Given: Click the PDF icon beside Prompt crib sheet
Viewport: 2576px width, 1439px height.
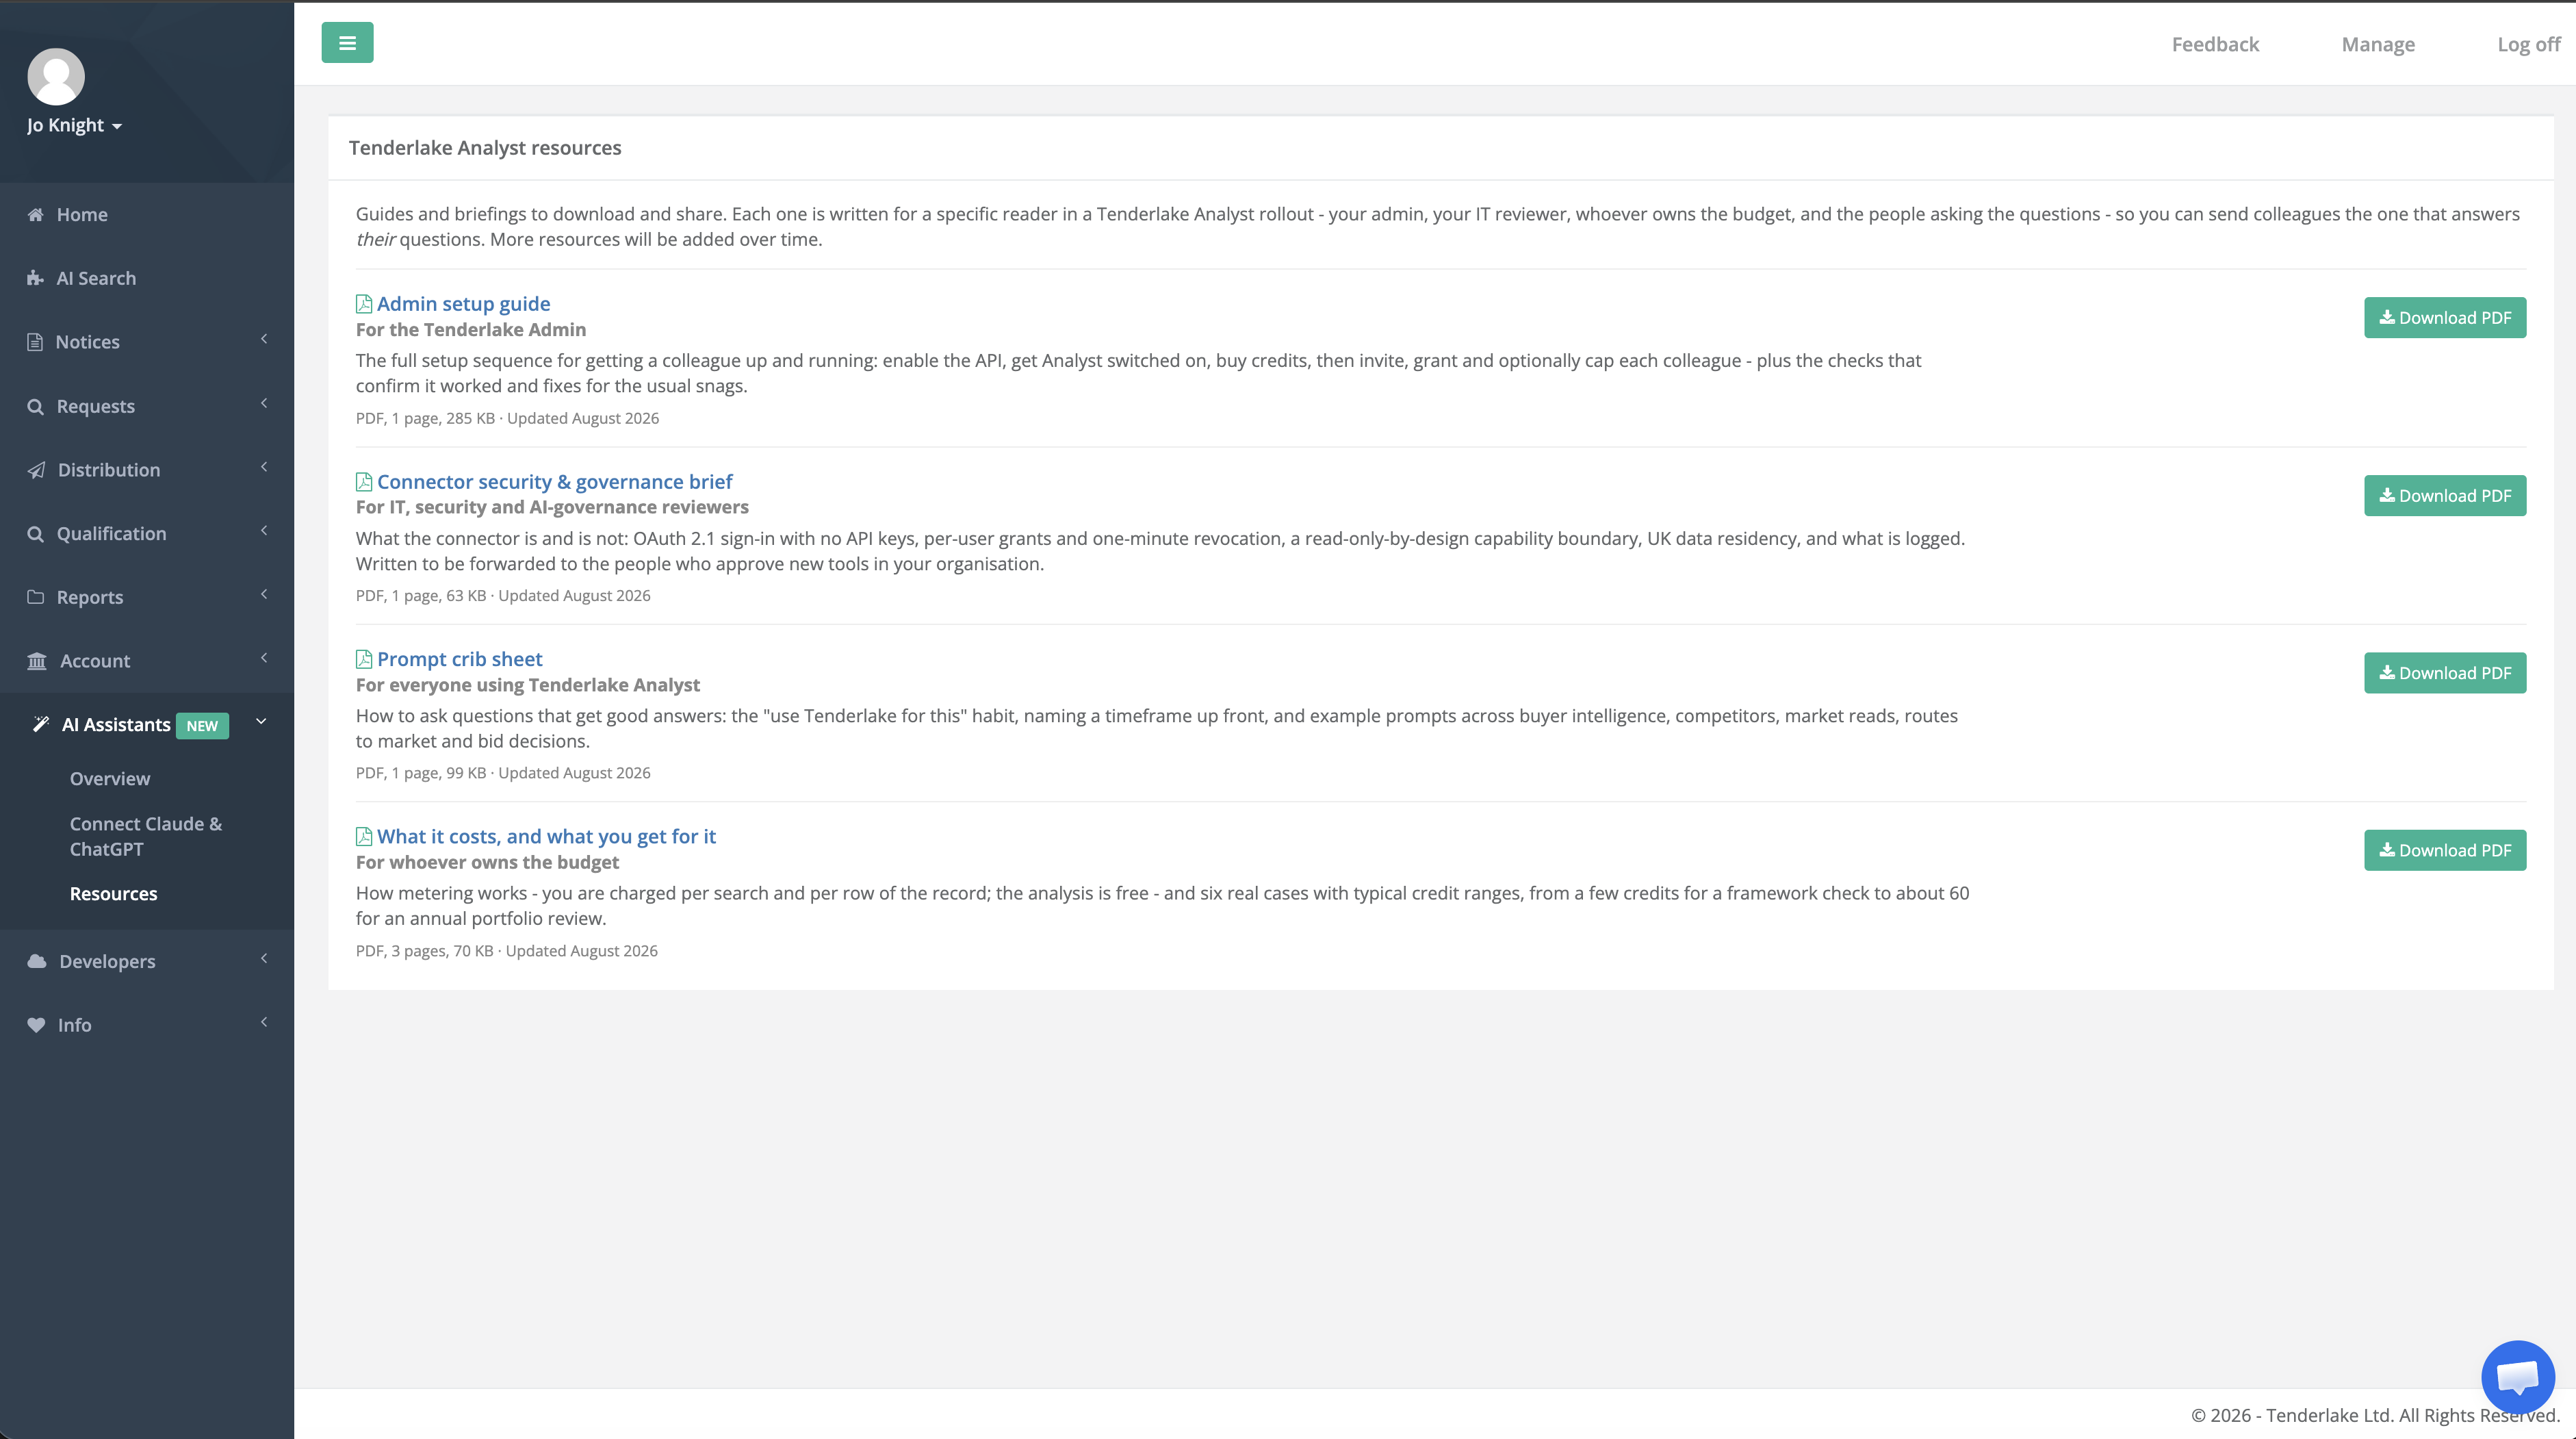Looking at the screenshot, I should pyautogui.click(x=364, y=659).
